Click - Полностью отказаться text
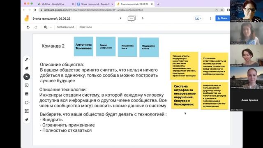Screen dimensions: 263x148 tap(66, 130)
